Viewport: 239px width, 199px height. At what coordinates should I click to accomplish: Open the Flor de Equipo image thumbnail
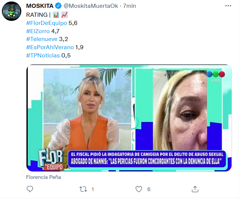(x=129, y=118)
